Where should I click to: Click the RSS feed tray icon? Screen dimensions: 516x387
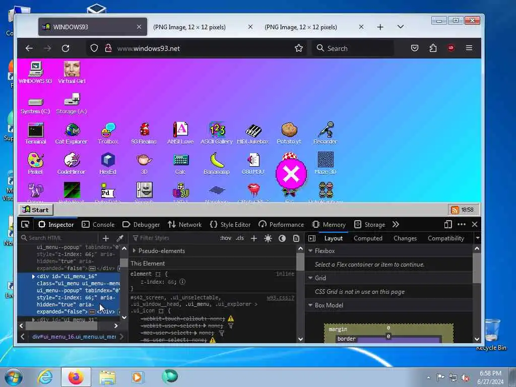(455, 210)
